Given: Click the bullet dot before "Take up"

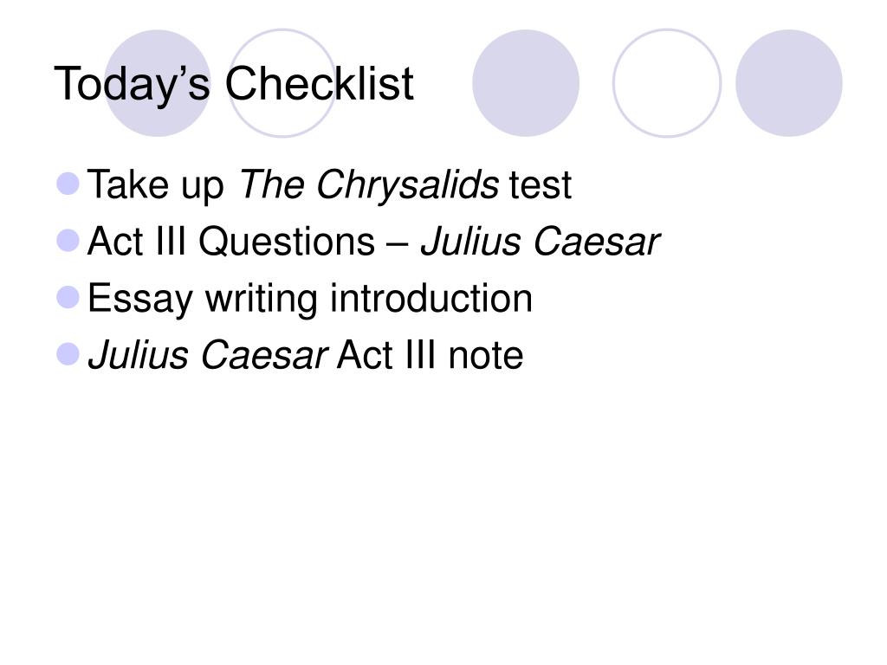Looking at the screenshot, I should pyautogui.click(x=68, y=184).
